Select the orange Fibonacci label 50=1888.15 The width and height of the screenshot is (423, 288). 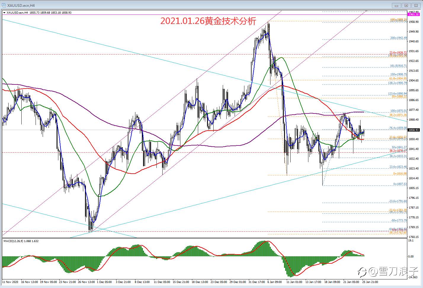pos(399,97)
